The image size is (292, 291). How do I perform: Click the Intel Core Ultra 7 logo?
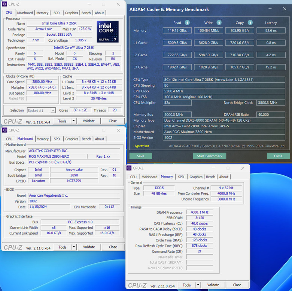[x=108, y=32]
